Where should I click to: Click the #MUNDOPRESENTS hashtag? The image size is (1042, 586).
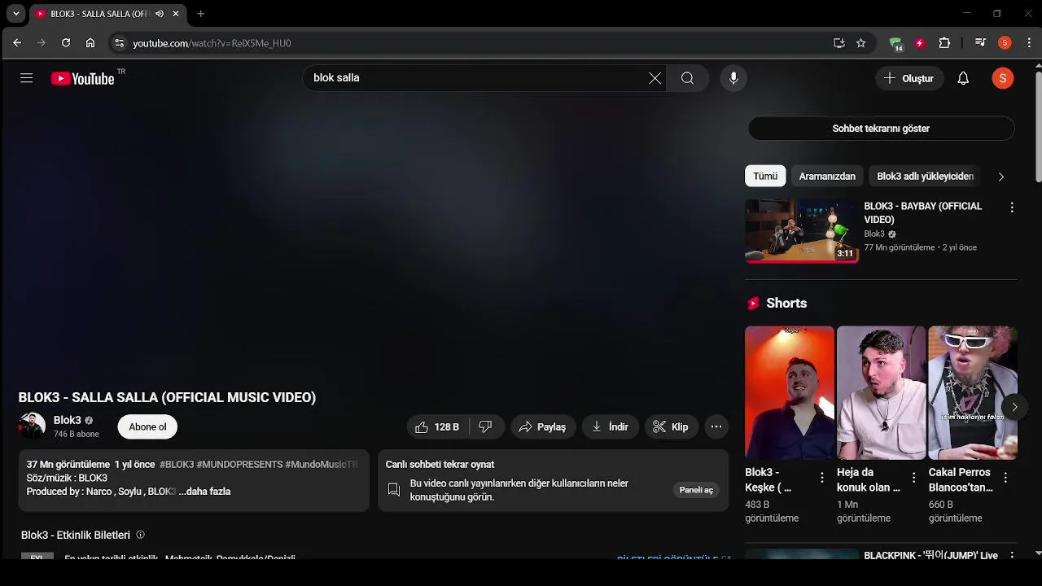click(x=239, y=465)
